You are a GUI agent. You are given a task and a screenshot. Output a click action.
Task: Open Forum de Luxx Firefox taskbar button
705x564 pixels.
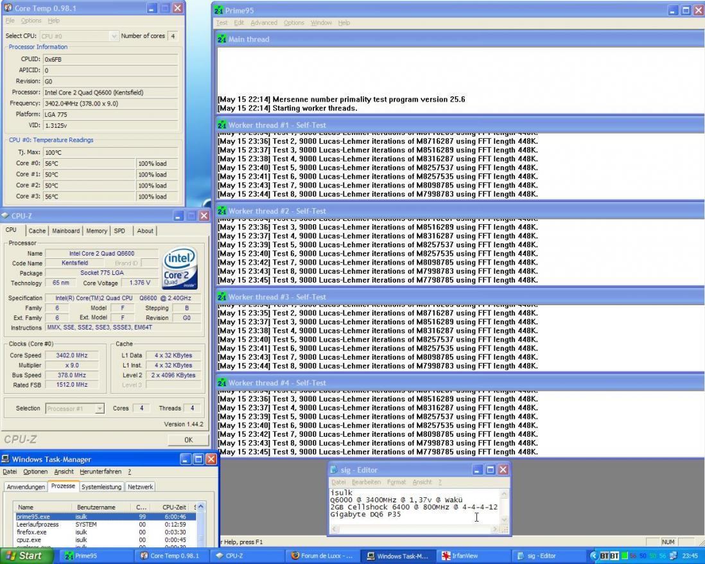[322, 556]
